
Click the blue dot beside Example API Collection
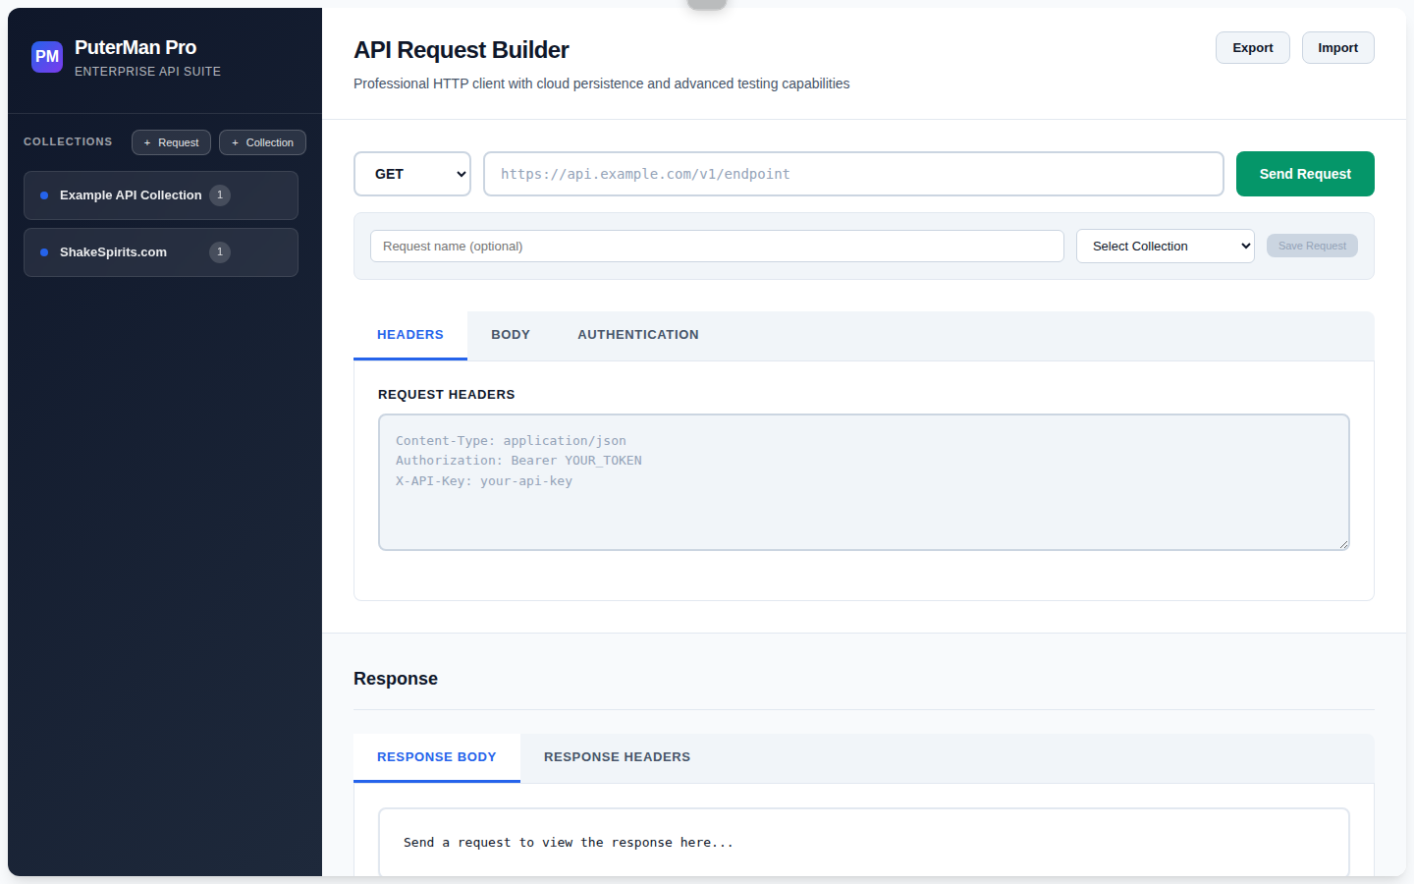tap(44, 195)
